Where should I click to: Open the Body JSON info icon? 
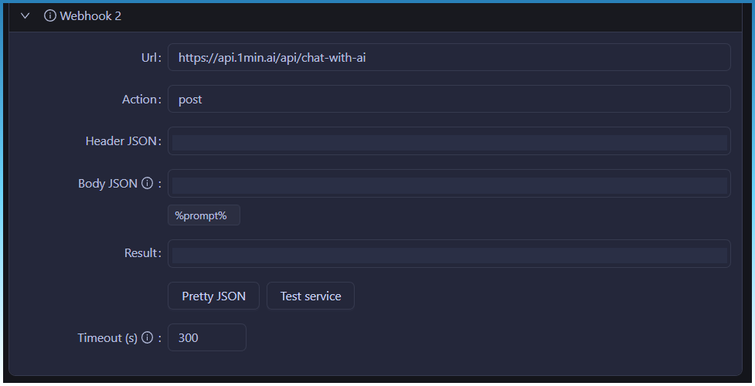click(147, 184)
